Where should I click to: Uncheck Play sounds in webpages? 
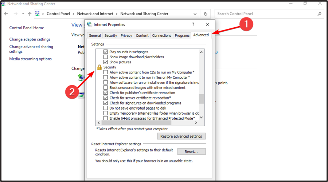pos(106,52)
